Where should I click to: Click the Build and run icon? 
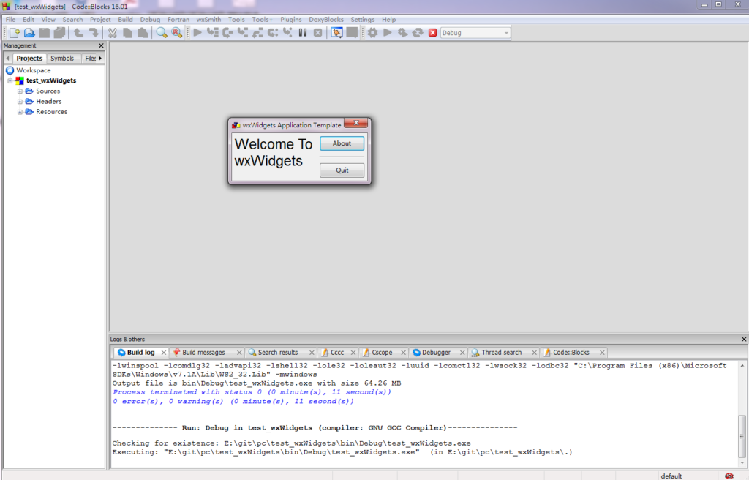(x=403, y=32)
